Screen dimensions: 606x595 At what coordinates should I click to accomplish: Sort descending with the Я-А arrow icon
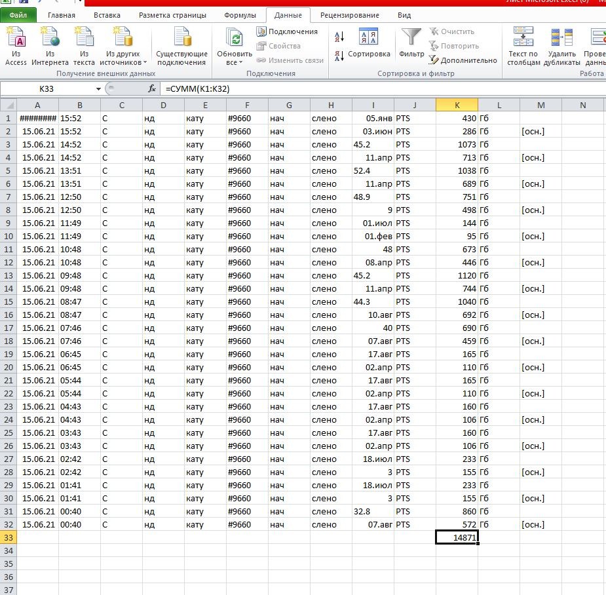[339, 56]
